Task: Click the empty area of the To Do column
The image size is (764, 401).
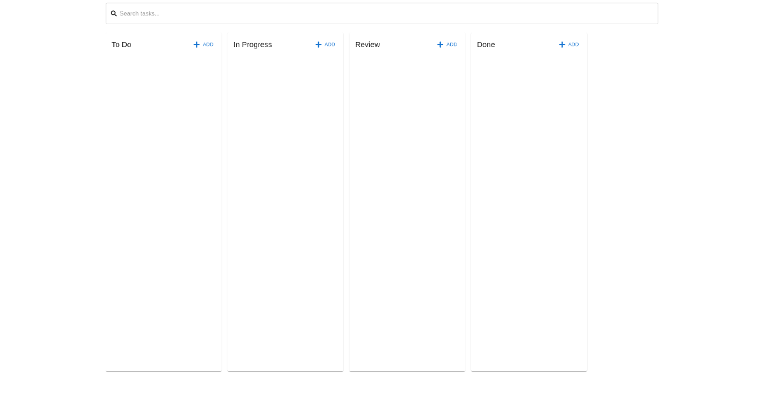Action: click(x=163, y=210)
